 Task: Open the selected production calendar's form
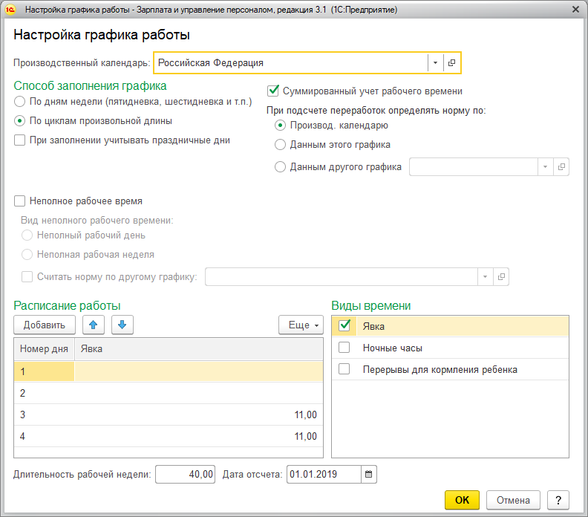[x=451, y=62]
